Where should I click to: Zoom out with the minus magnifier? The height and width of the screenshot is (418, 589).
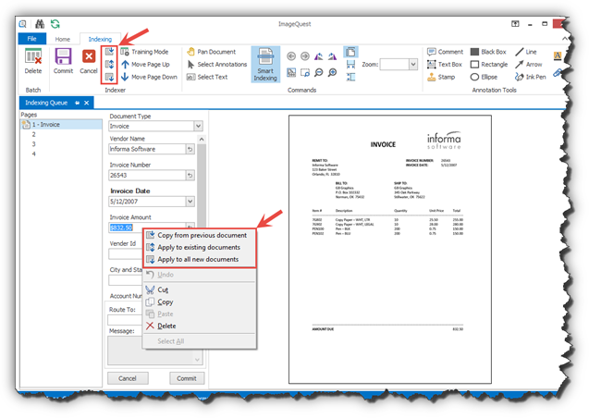pyautogui.click(x=318, y=72)
